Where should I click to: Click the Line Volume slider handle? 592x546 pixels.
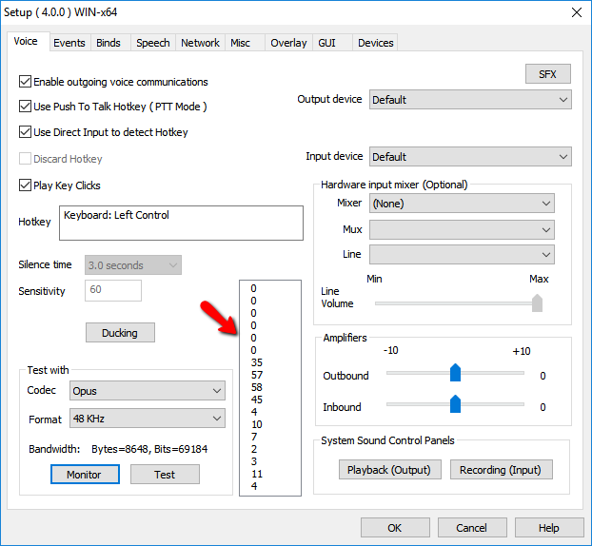(x=537, y=303)
